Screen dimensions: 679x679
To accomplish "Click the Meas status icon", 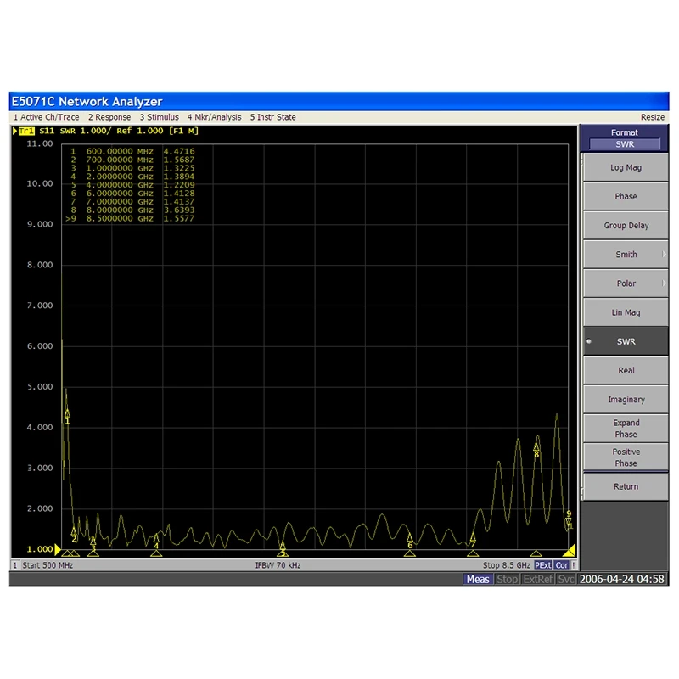I will click(x=477, y=579).
